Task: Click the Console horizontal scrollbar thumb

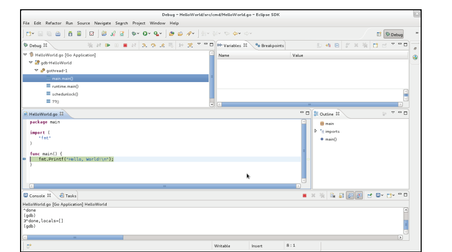Action: (x=75, y=237)
